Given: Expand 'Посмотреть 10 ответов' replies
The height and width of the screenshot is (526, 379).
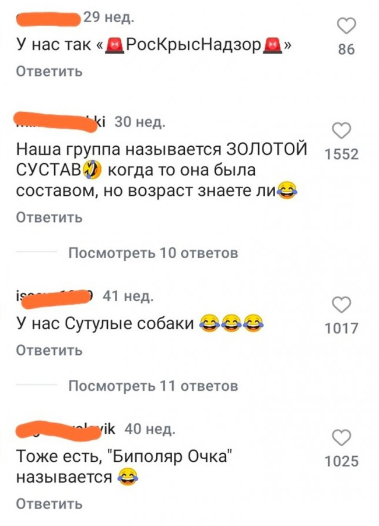Looking at the screenshot, I should [x=153, y=253].
